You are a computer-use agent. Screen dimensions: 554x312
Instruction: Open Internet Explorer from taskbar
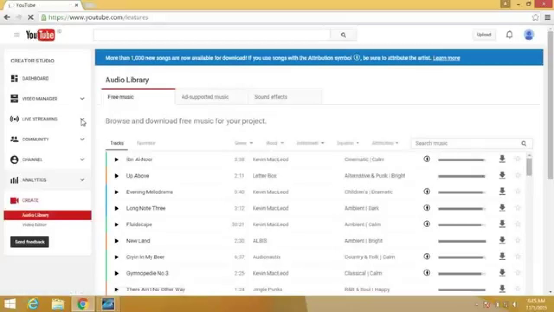click(33, 304)
